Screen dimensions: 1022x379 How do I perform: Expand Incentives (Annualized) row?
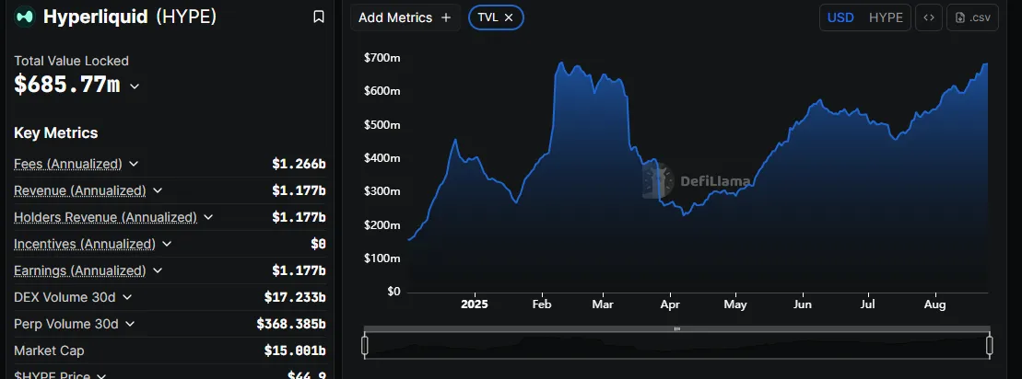point(167,244)
